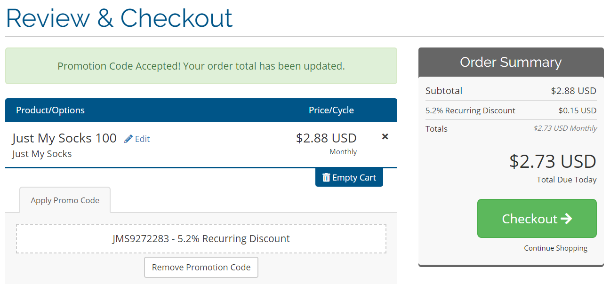Image resolution: width=610 pixels, height=284 pixels.
Task: Click the Price/Cycle column header
Action: click(x=331, y=110)
